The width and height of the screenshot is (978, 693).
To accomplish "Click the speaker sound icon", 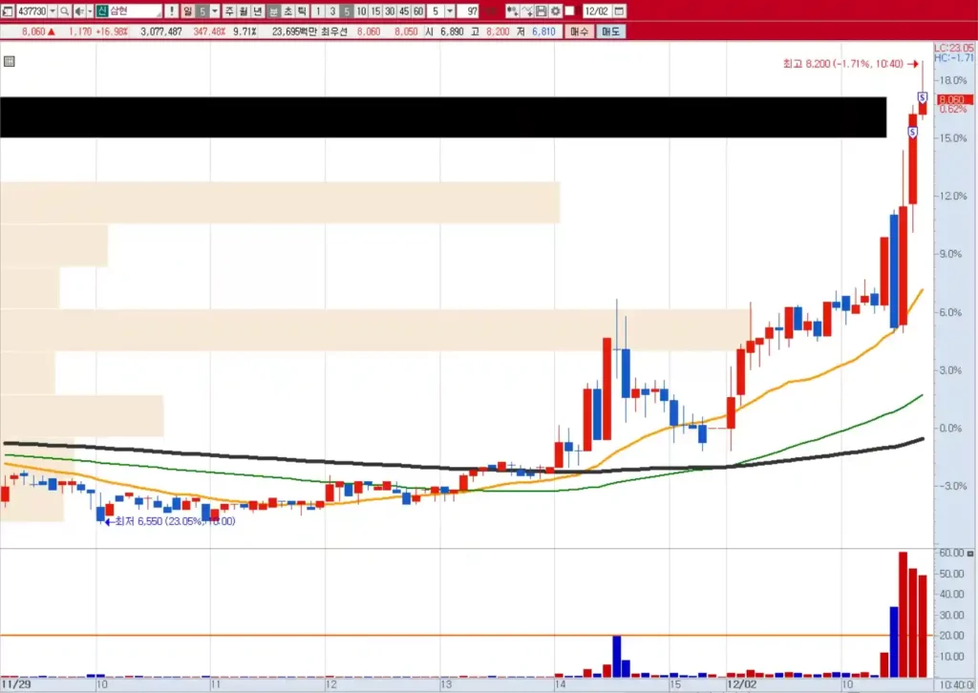I will pos(80,11).
